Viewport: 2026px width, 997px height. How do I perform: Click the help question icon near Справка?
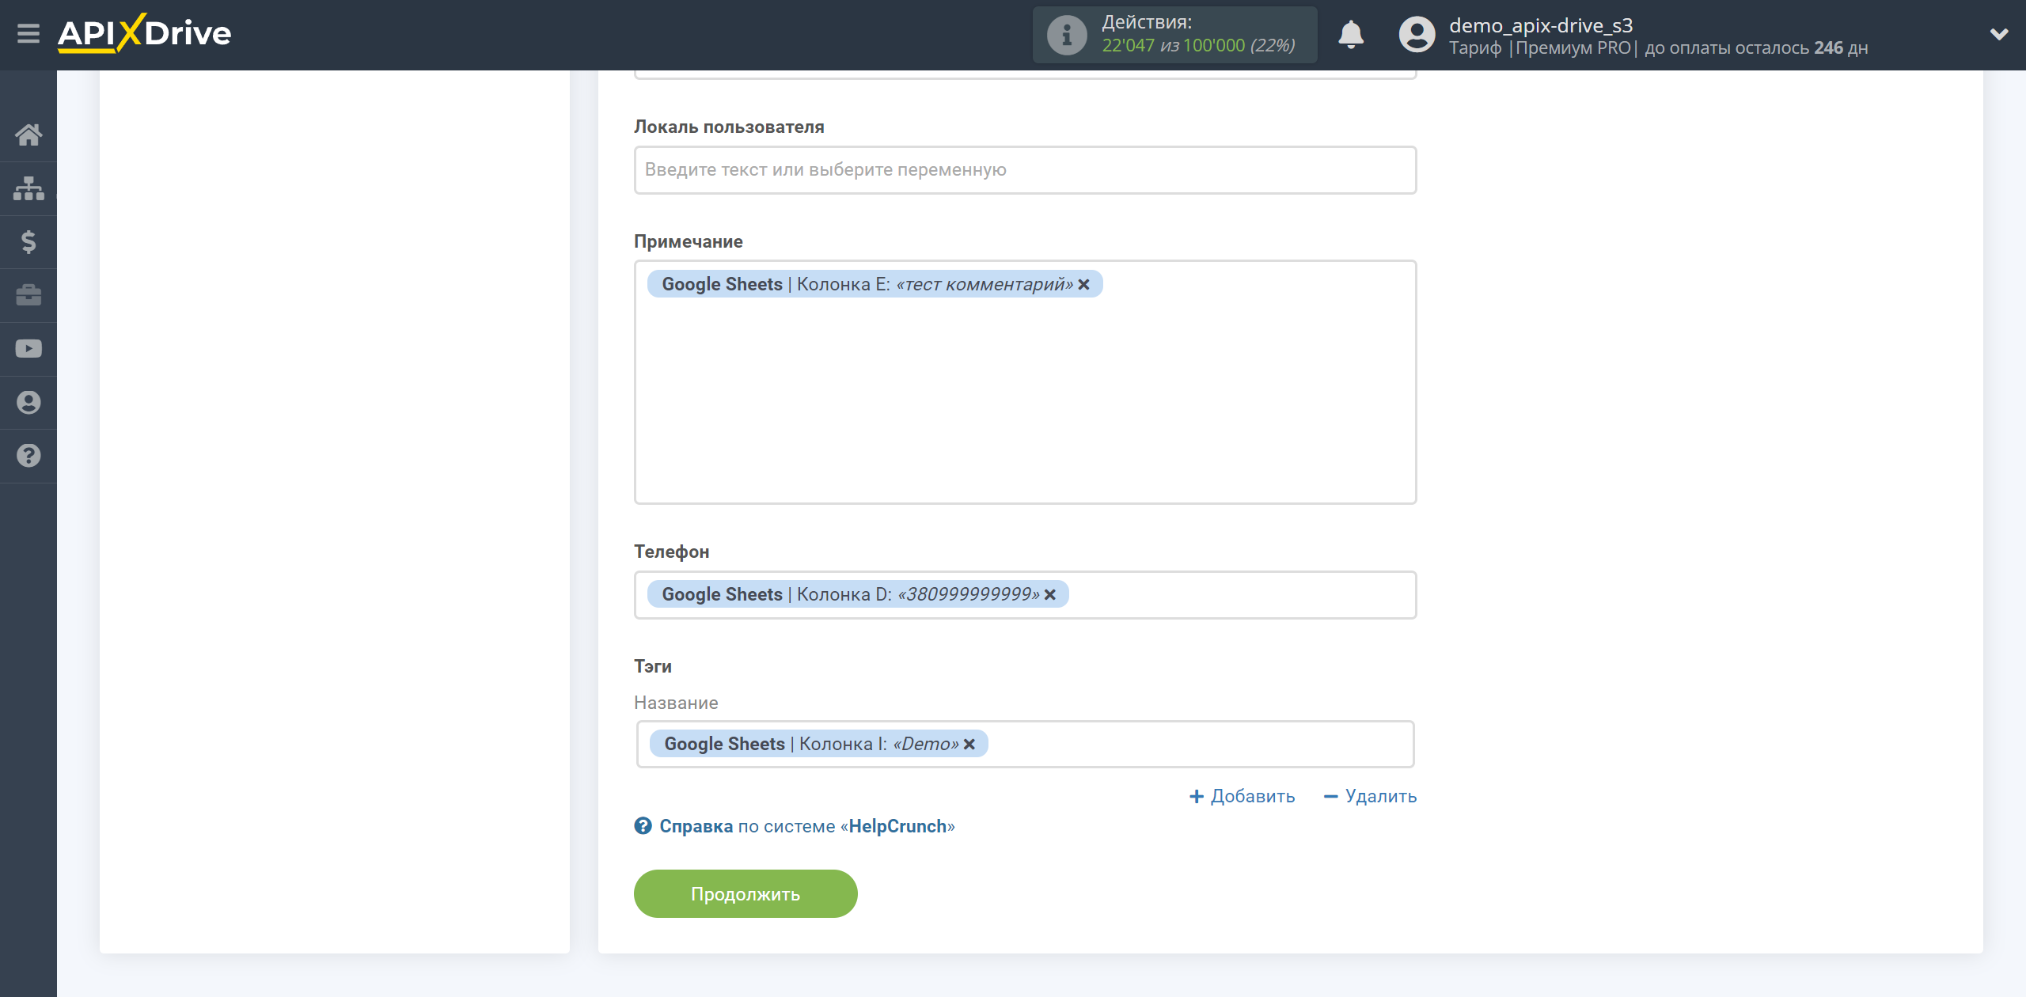point(643,827)
